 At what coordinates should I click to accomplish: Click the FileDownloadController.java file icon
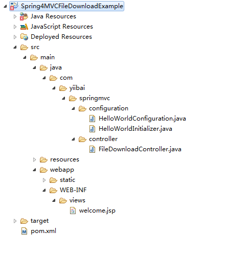pyautogui.click(x=92, y=149)
